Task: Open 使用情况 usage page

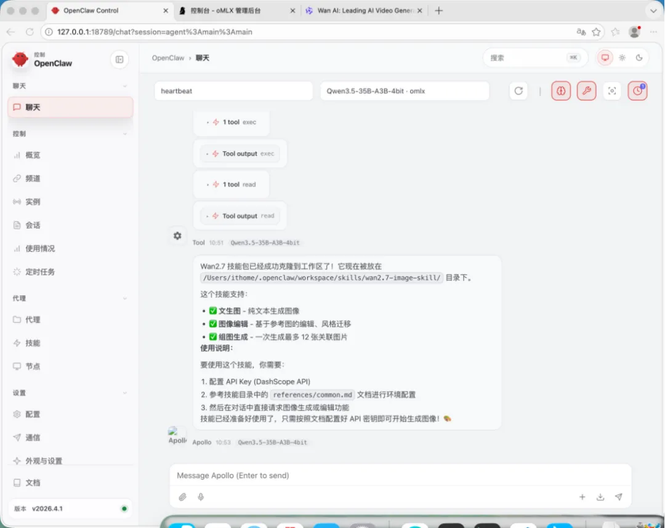Action: pos(70,249)
